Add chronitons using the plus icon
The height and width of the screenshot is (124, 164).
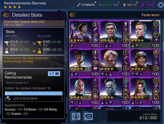tap(119, 2)
